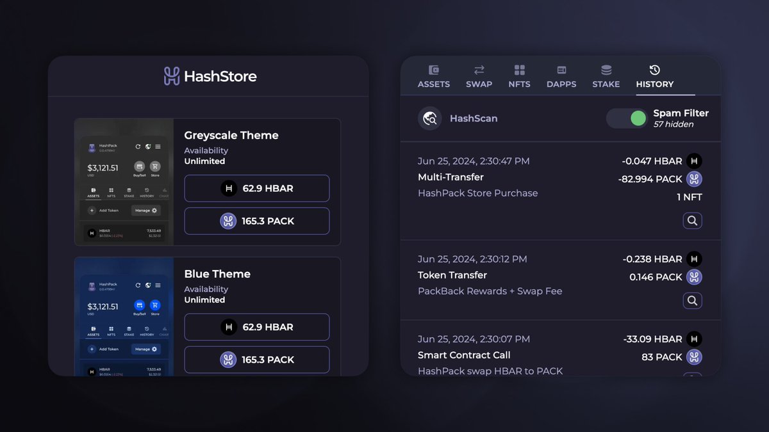This screenshot has height=432, width=769.
Task: Toggle the Spam Filter switch
Action: (627, 118)
